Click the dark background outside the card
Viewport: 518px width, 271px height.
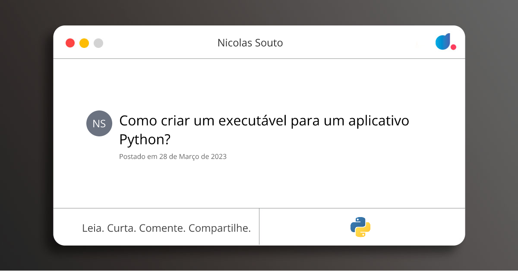[26, 129]
